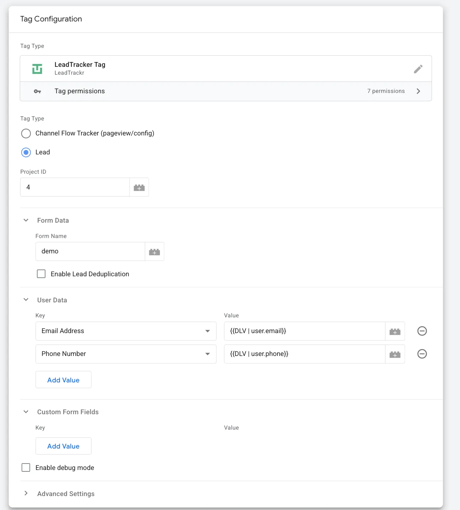Screen dimensions: 460x510
Task: Click the variable brick icon beside Project ID
Action: tap(139, 187)
